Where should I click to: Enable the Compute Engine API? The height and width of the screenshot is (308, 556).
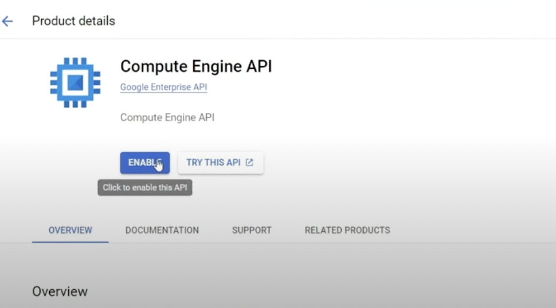click(x=144, y=163)
